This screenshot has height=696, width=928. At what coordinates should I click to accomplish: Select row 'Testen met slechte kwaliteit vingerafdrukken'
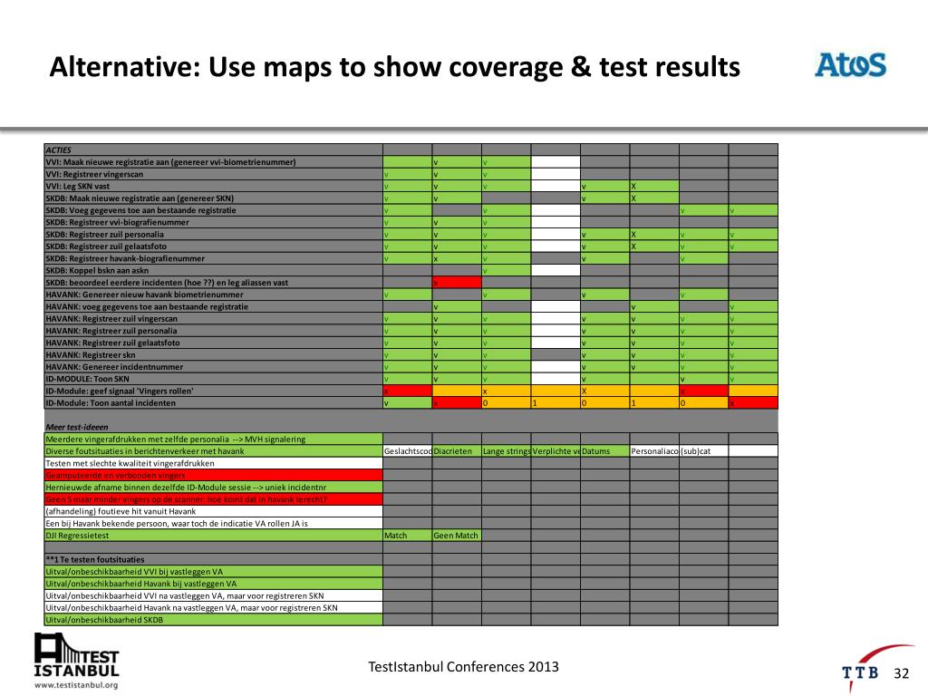pyautogui.click(x=214, y=463)
